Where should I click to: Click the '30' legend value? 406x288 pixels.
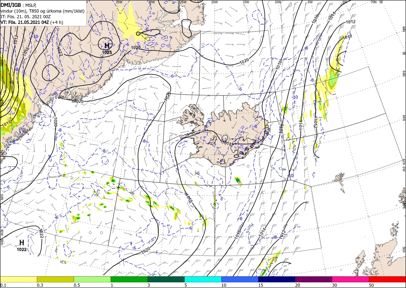click(335, 285)
